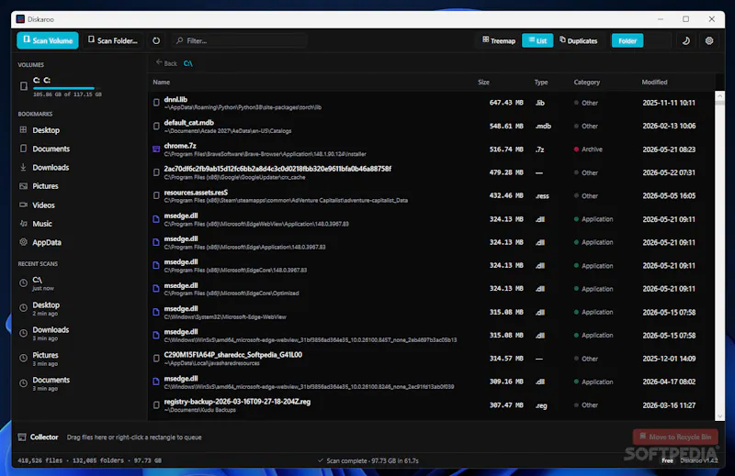735x476 pixels.
Task: Switch to List view
Action: (537, 40)
